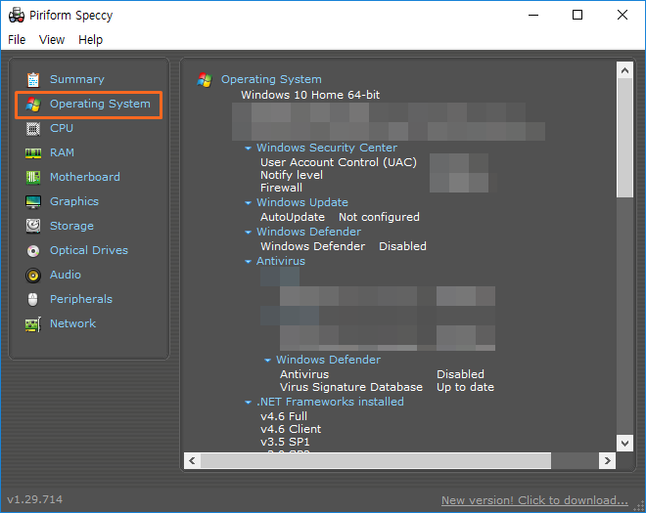Image resolution: width=646 pixels, height=513 pixels.
Task: Maximize the Piriform Speccy window
Action: coord(577,16)
